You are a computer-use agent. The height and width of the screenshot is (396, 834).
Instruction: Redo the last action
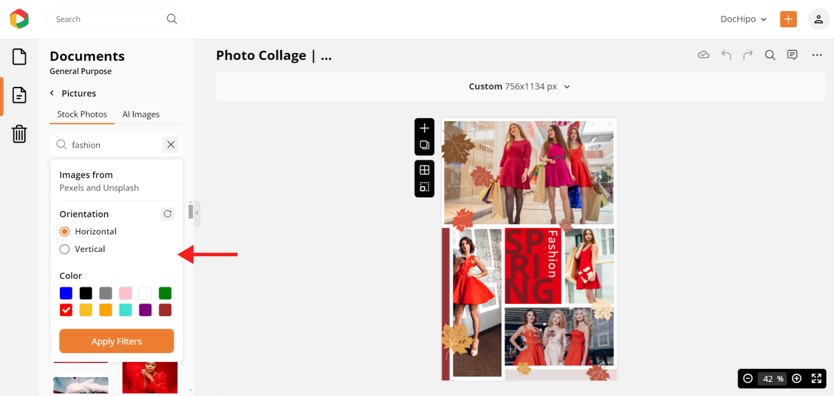click(x=748, y=55)
